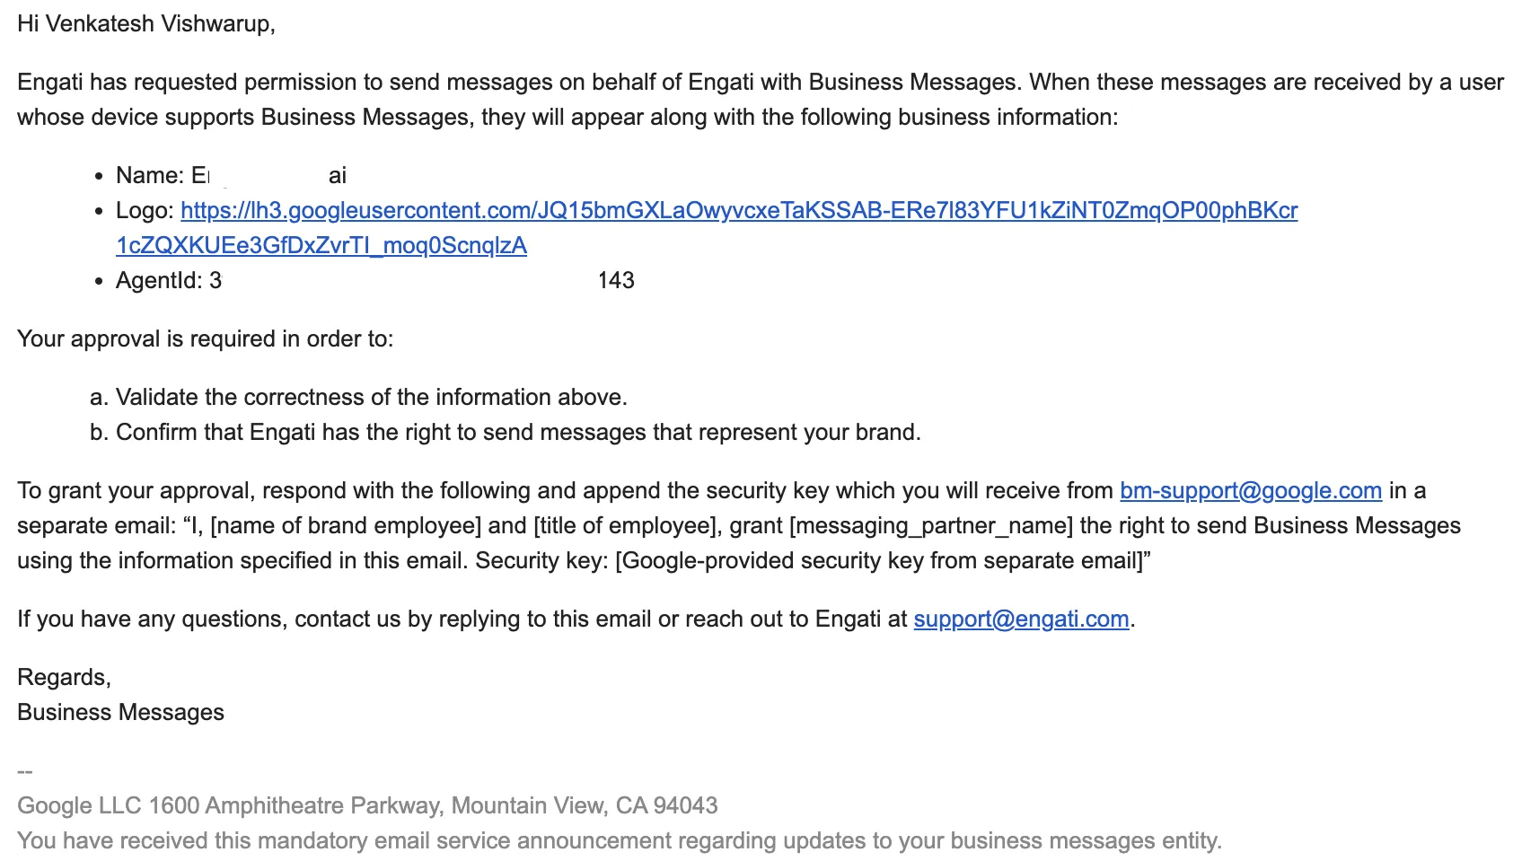Click the greeting 'Hi Venkatesh Vishwarup'
The height and width of the screenshot is (861, 1513).
[x=146, y=24]
